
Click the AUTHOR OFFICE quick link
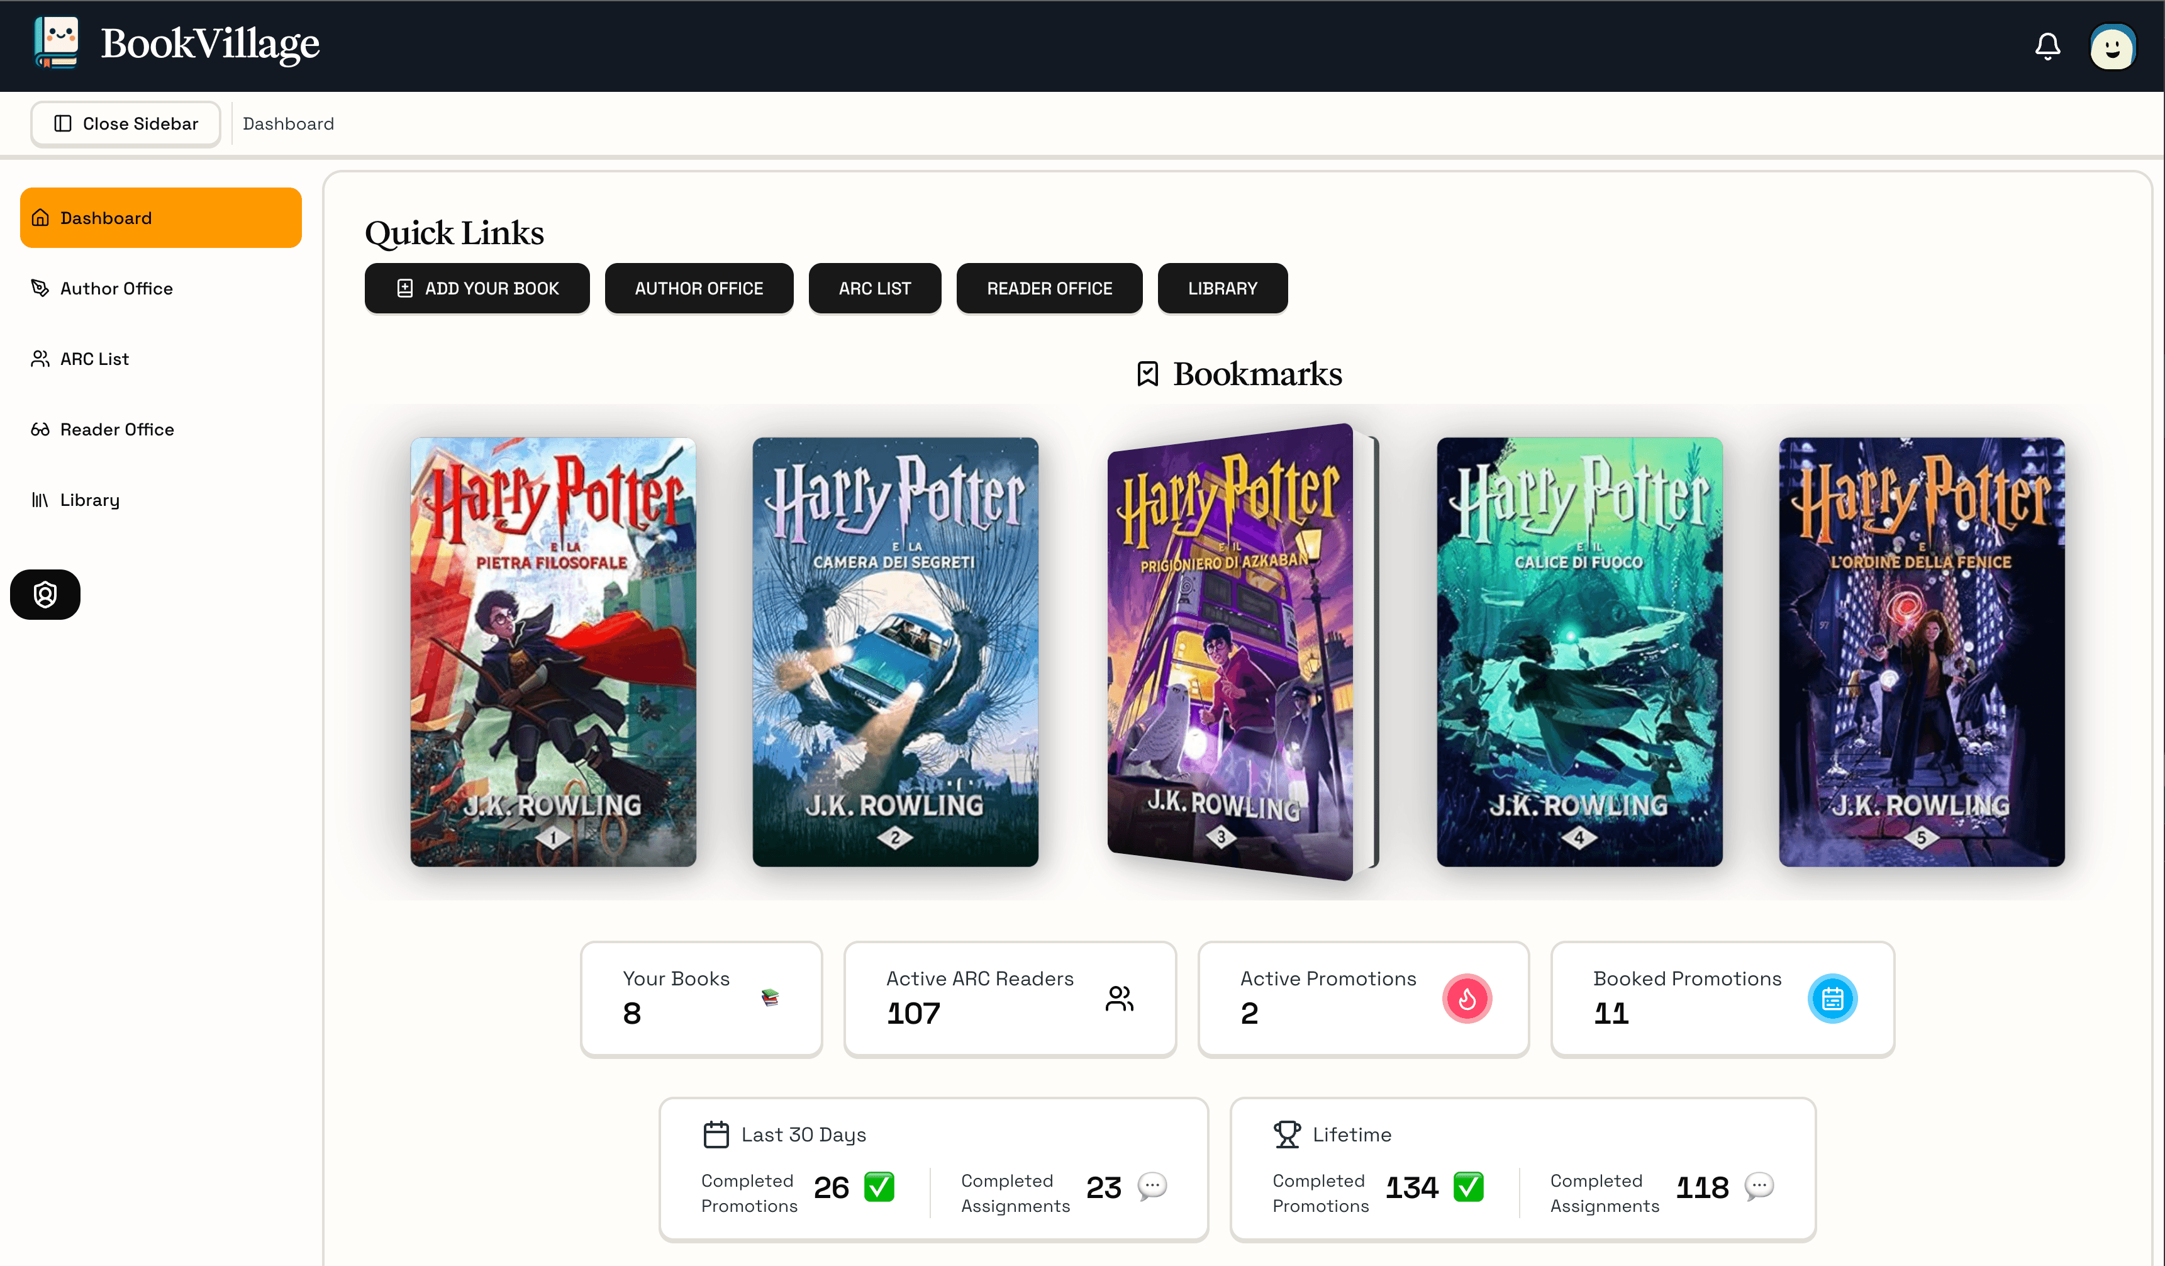pyautogui.click(x=698, y=289)
